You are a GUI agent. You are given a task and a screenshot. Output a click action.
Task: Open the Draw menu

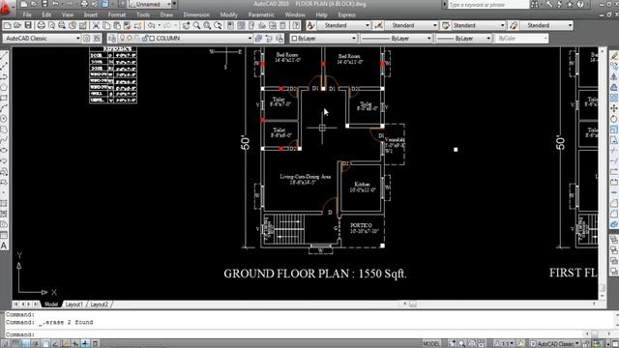pos(166,15)
